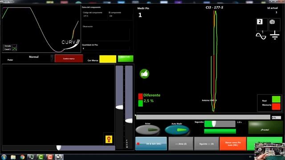Viewport: 285px width, 160px height.
Task: Click the yellow Cor Marca color swatch
Action: pyautogui.click(x=108, y=59)
